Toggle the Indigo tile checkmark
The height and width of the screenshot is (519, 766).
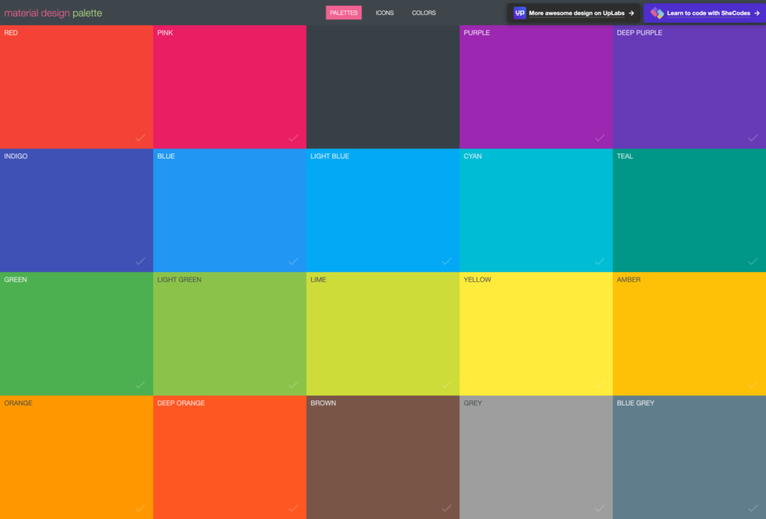pyautogui.click(x=140, y=261)
